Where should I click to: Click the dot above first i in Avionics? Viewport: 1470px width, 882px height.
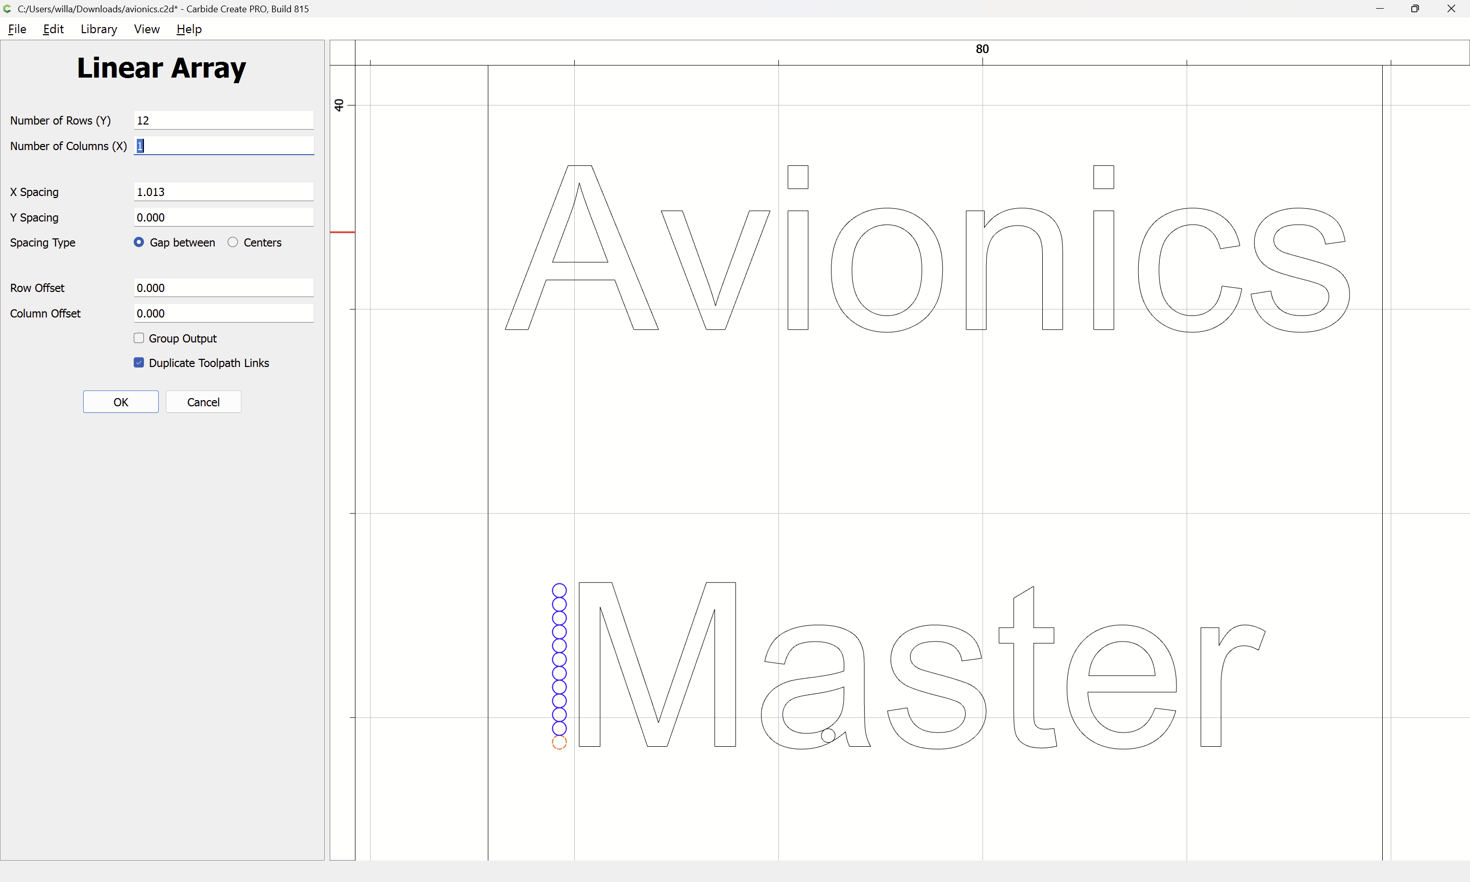pyautogui.click(x=798, y=177)
